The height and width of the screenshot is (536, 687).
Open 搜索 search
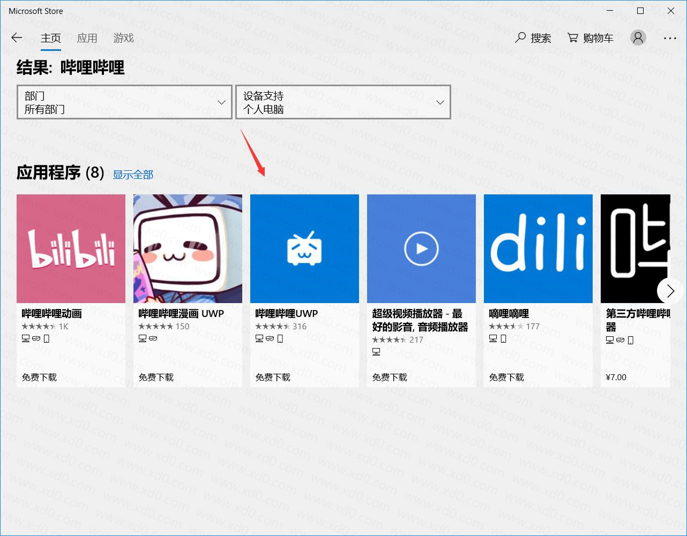533,38
